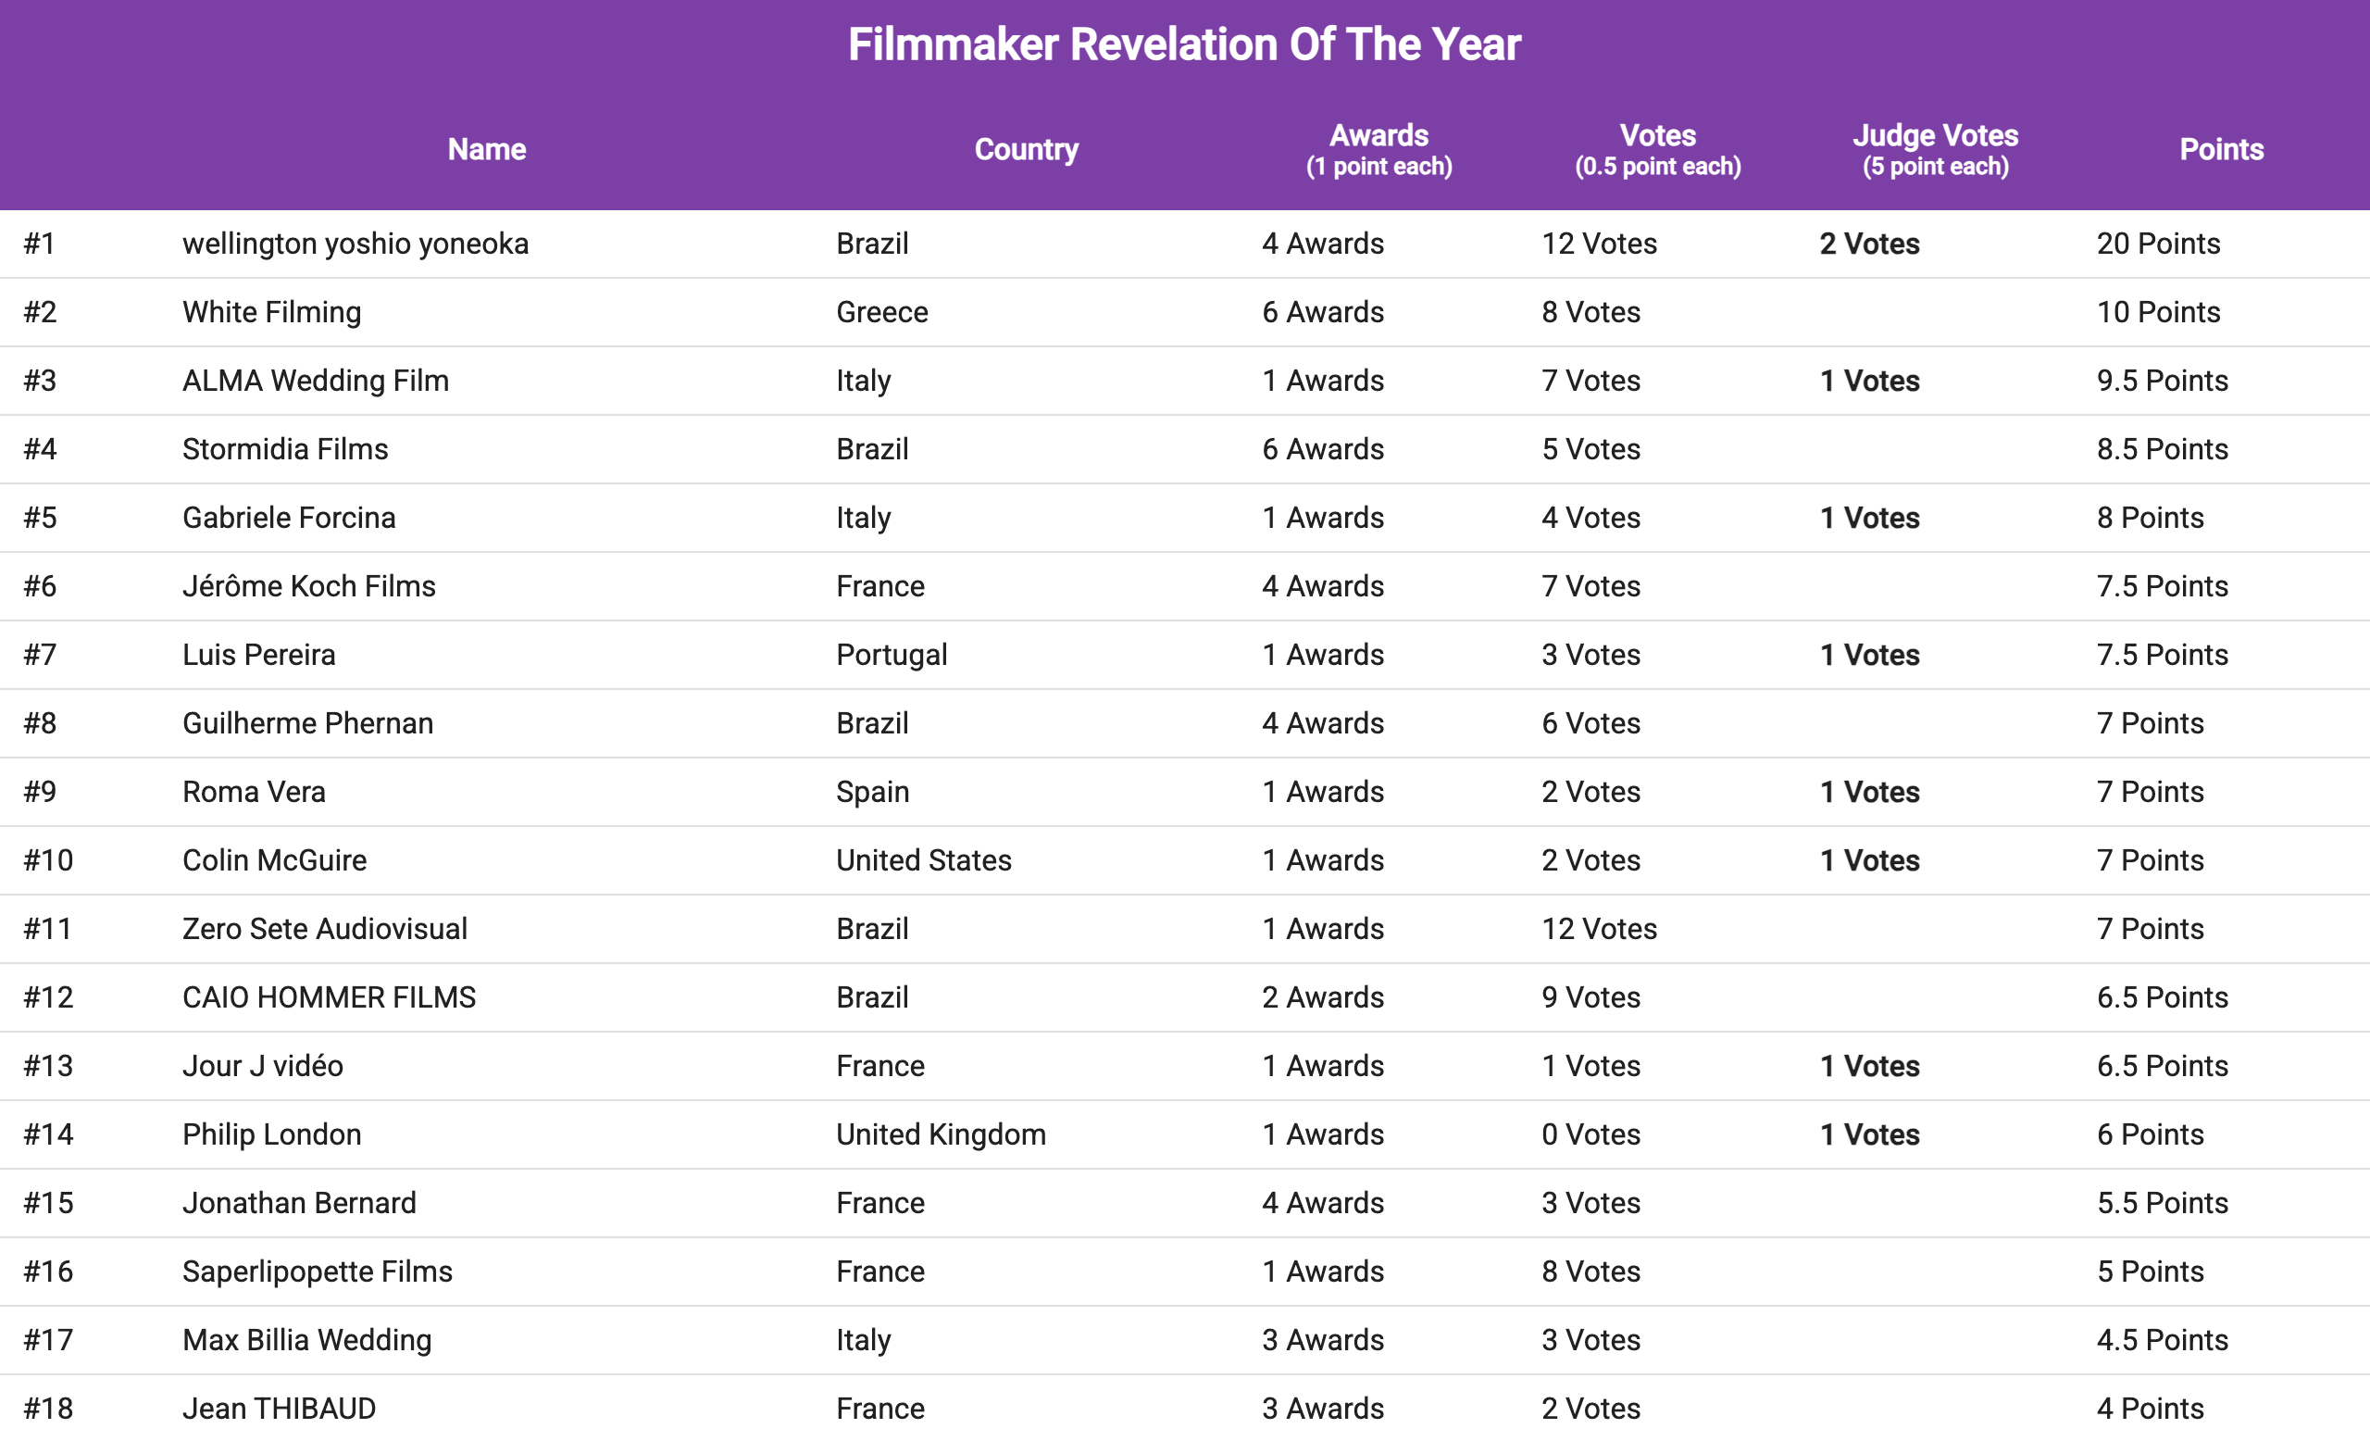
Task: Select Jérôme Koch Films name
Action: point(309,586)
